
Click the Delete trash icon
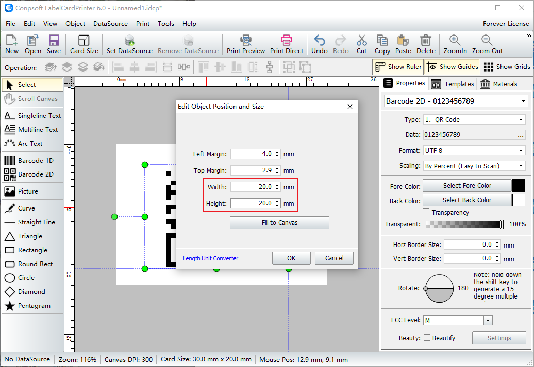pyautogui.click(x=426, y=40)
